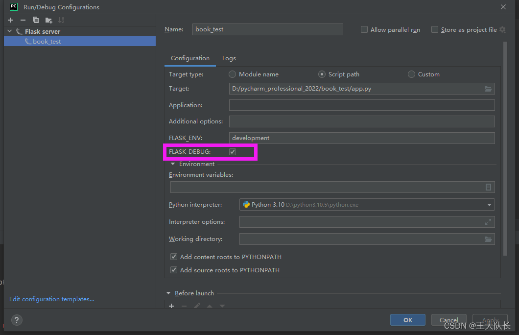Browse for Target script with folder icon
This screenshot has width=519, height=335.
[x=488, y=89]
